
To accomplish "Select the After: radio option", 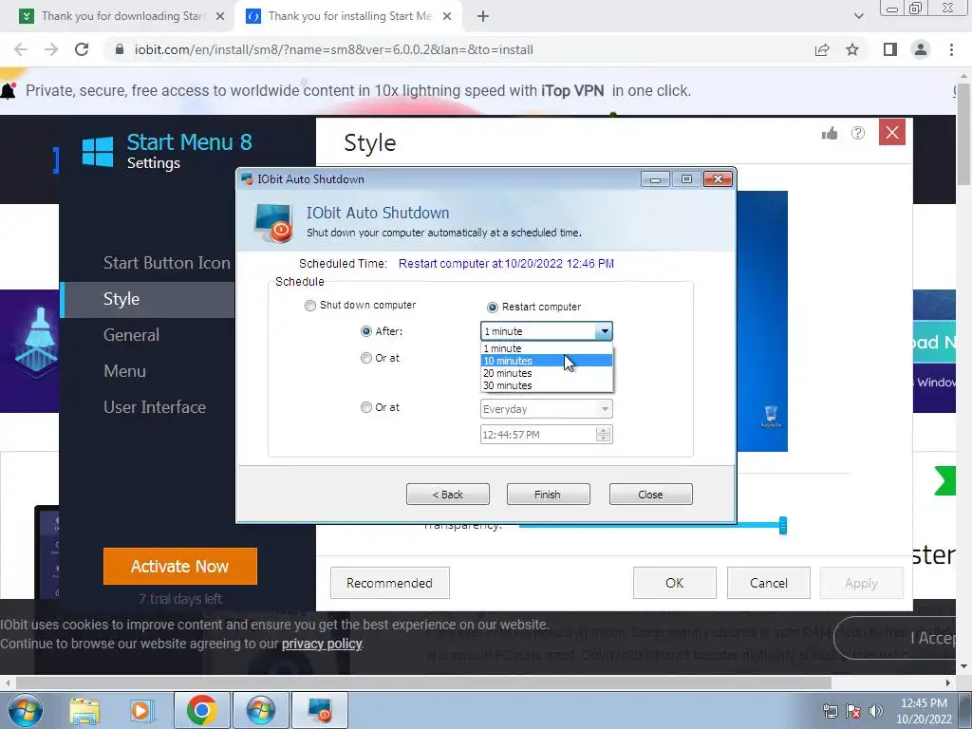I will (x=366, y=331).
